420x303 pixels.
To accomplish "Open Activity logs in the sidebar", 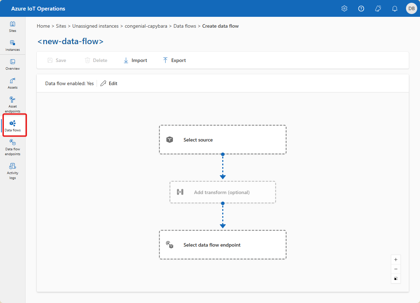I will pyautogui.click(x=13, y=171).
